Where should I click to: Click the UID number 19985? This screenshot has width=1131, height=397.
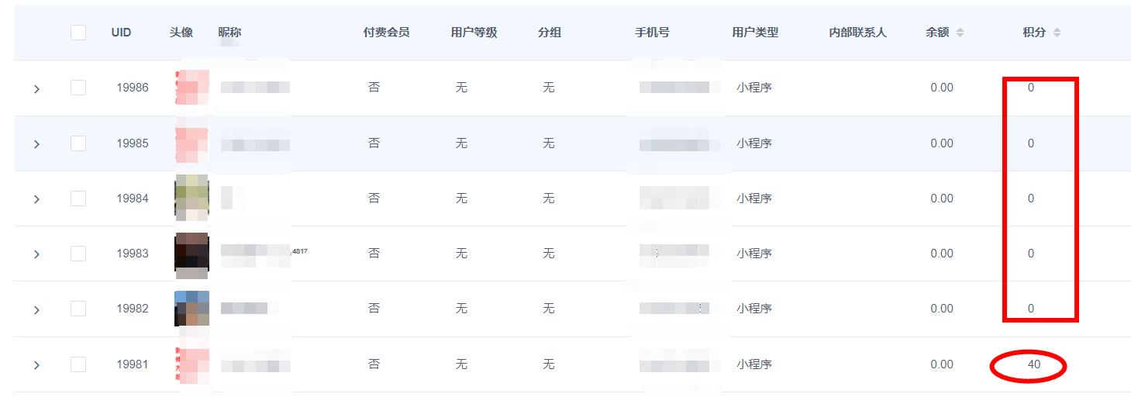[133, 143]
